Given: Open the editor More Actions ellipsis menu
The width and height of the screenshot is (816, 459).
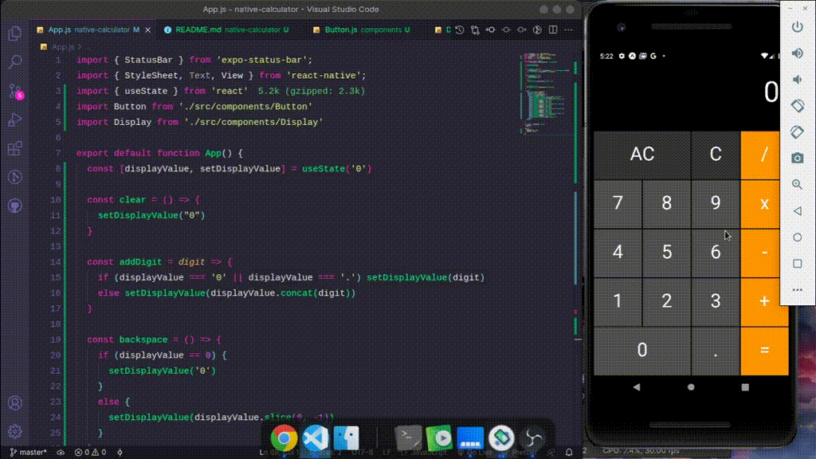Looking at the screenshot, I should click(568, 30).
